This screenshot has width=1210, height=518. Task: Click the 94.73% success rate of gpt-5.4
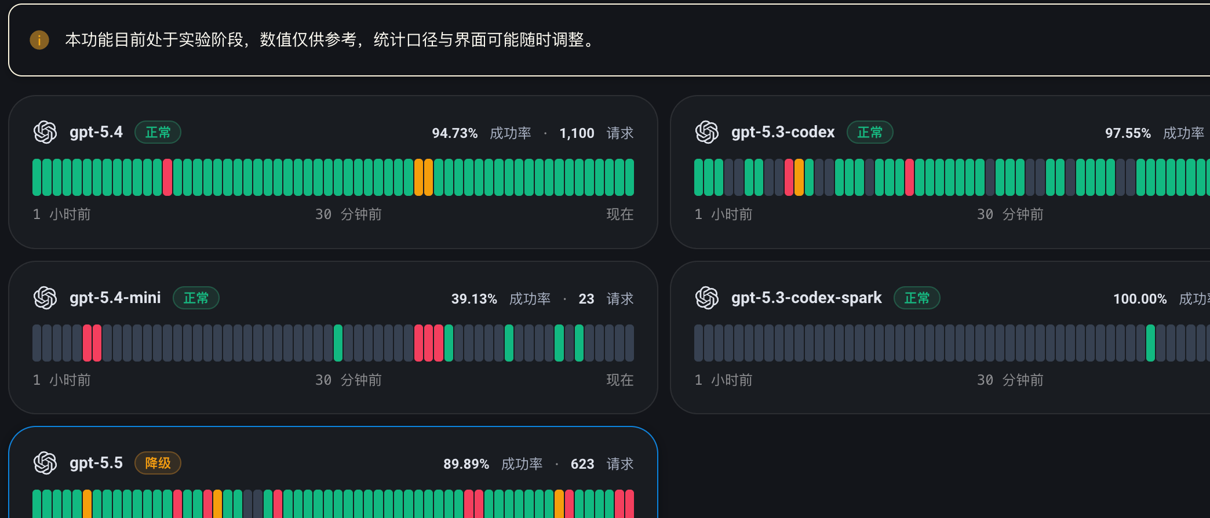(x=455, y=133)
